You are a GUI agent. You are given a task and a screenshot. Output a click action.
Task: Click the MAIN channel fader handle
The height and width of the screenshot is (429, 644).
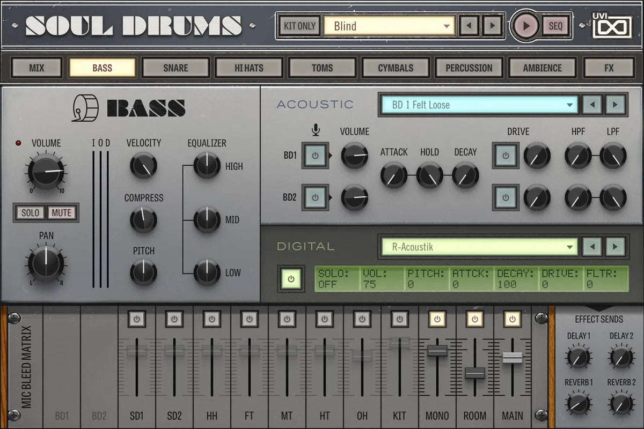tap(512, 357)
